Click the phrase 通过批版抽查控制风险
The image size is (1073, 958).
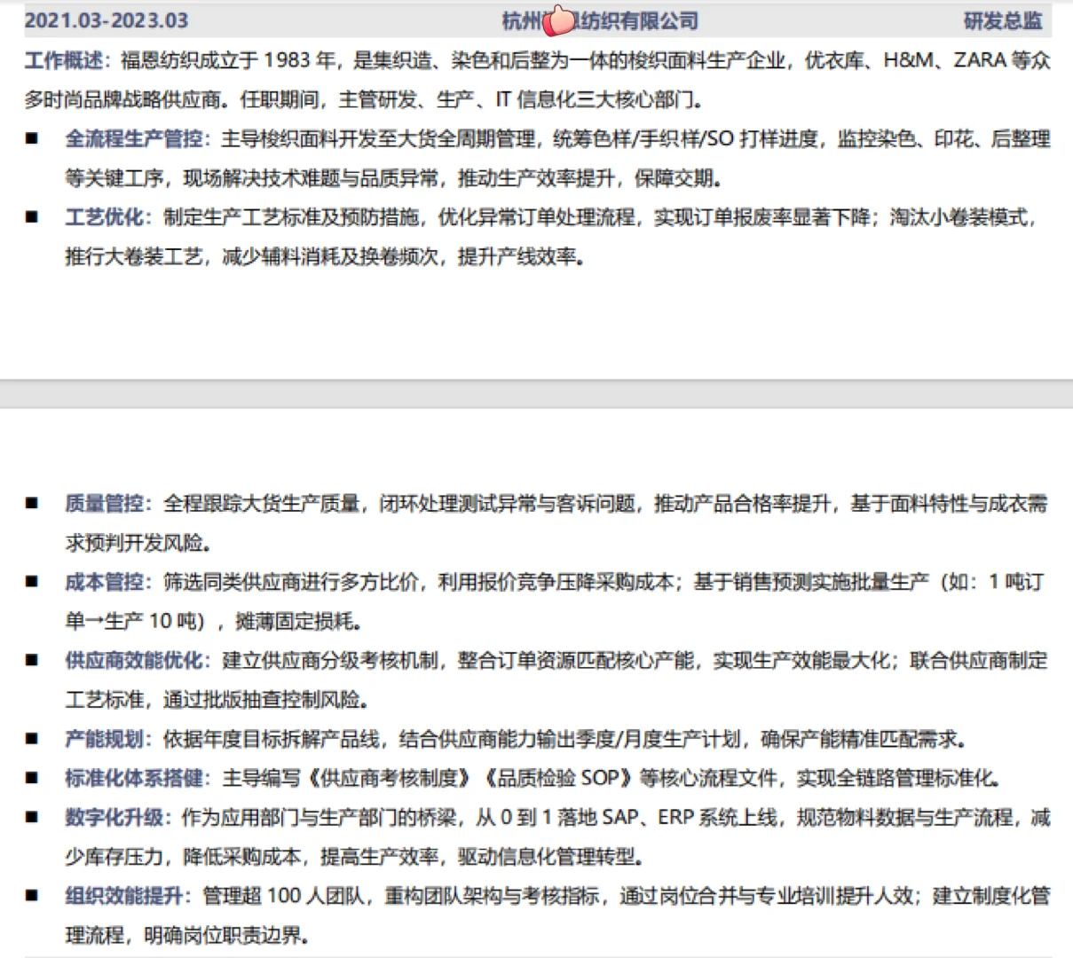[x=262, y=700]
